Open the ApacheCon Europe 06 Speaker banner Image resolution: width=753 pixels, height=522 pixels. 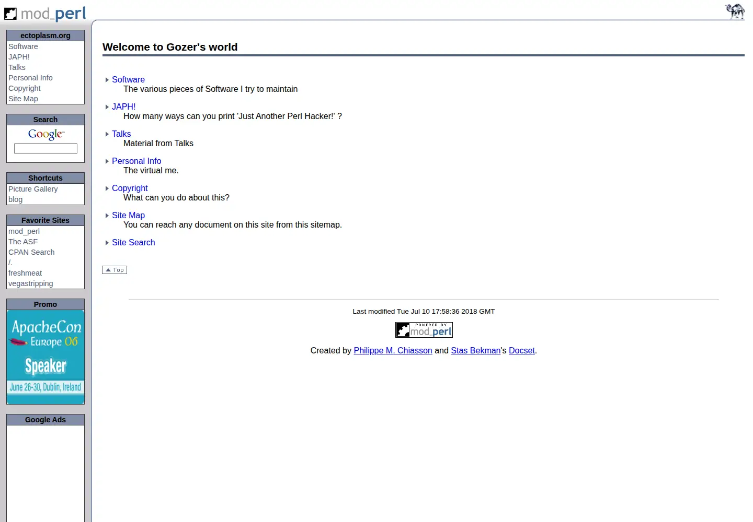(45, 357)
